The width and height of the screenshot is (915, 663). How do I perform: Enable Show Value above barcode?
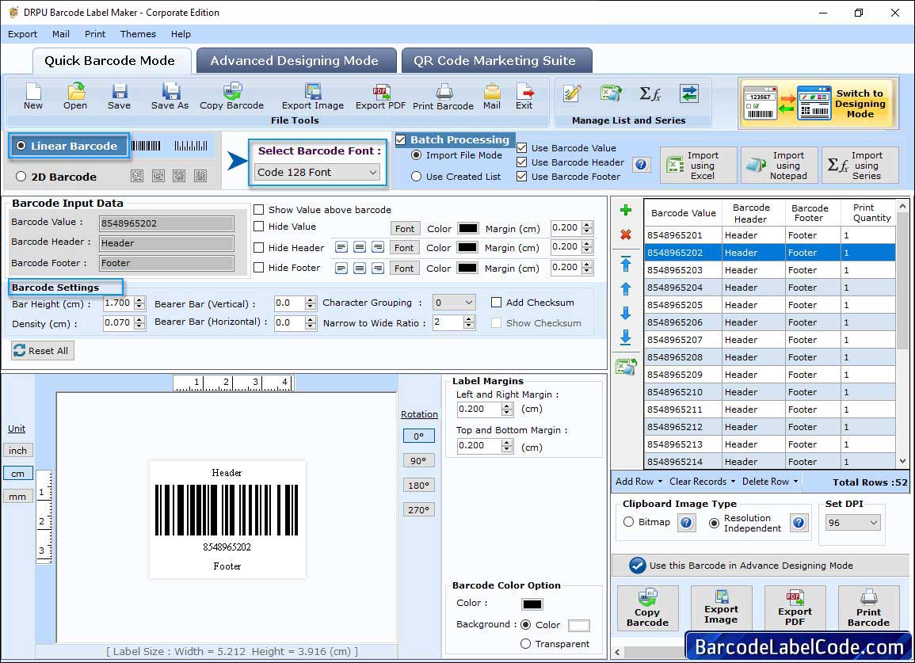tap(258, 210)
